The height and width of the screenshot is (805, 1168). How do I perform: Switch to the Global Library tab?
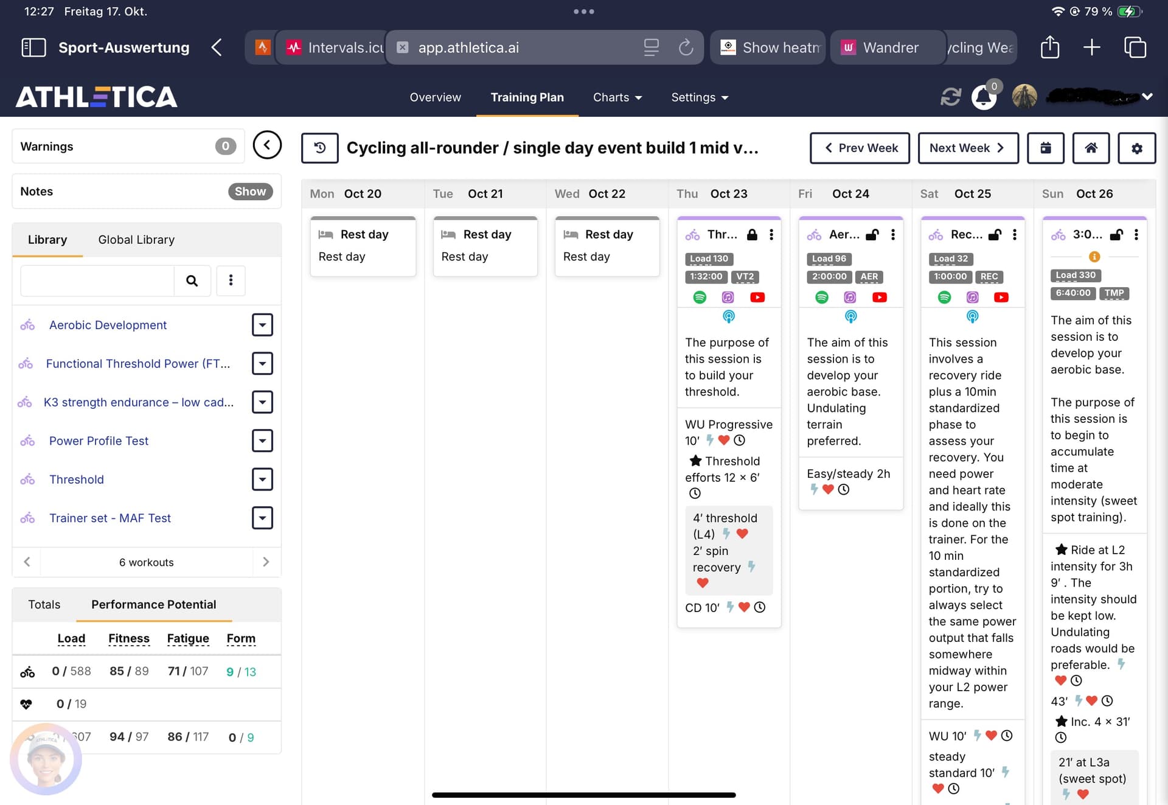[136, 240]
